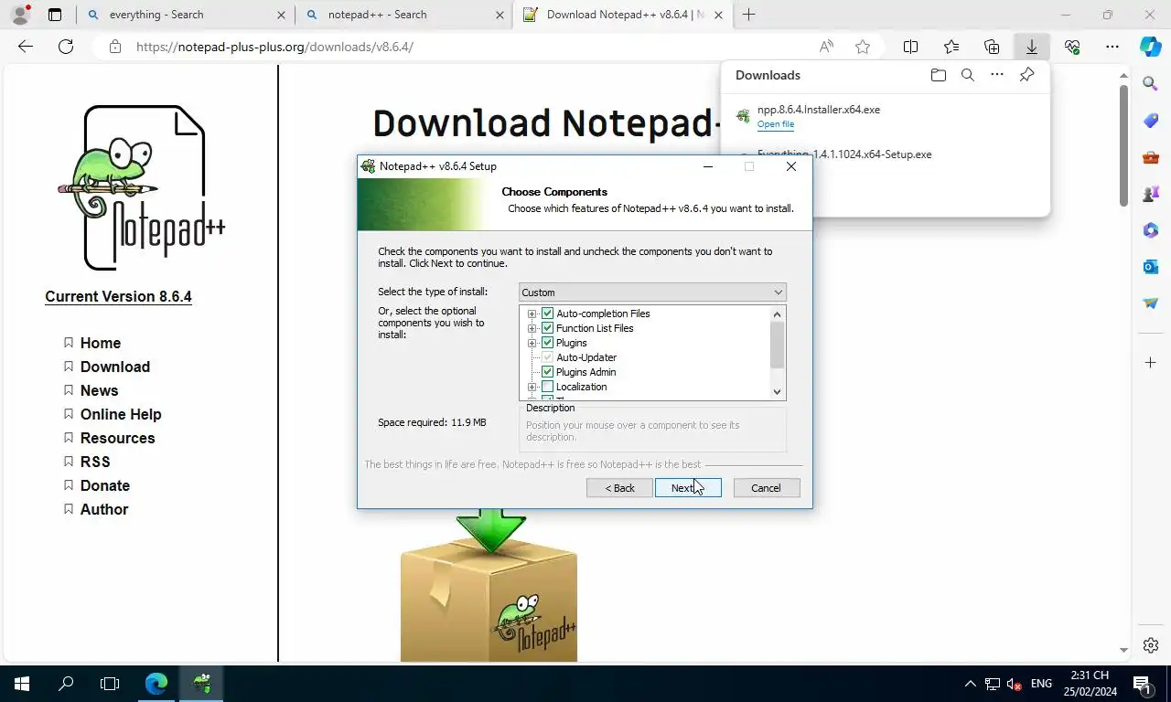Open Downloads folder from the flyout

(938, 75)
